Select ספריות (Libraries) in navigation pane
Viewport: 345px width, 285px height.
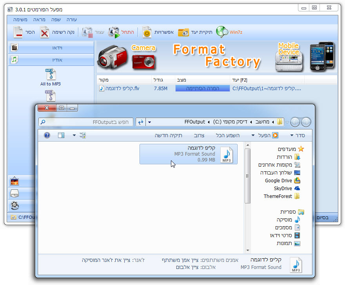(292, 212)
